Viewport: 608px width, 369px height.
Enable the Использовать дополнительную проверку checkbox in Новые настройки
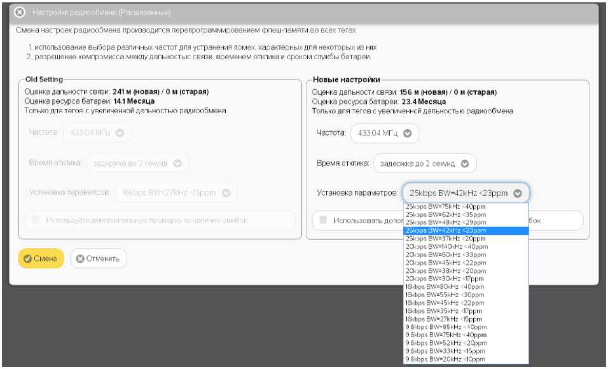point(323,220)
